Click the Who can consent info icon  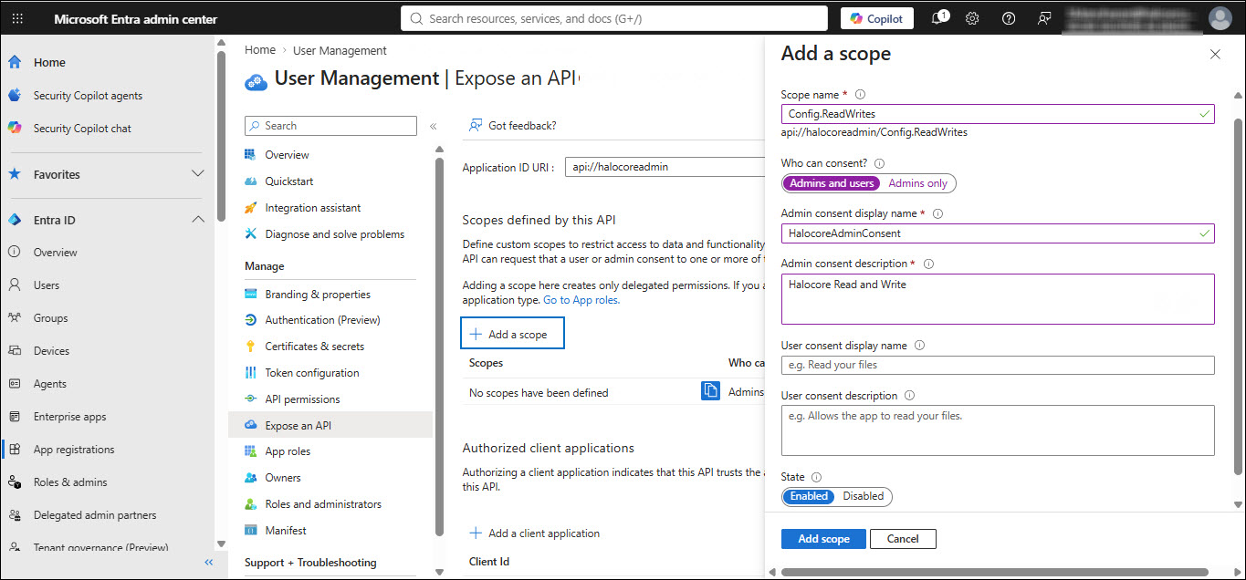pos(879,163)
